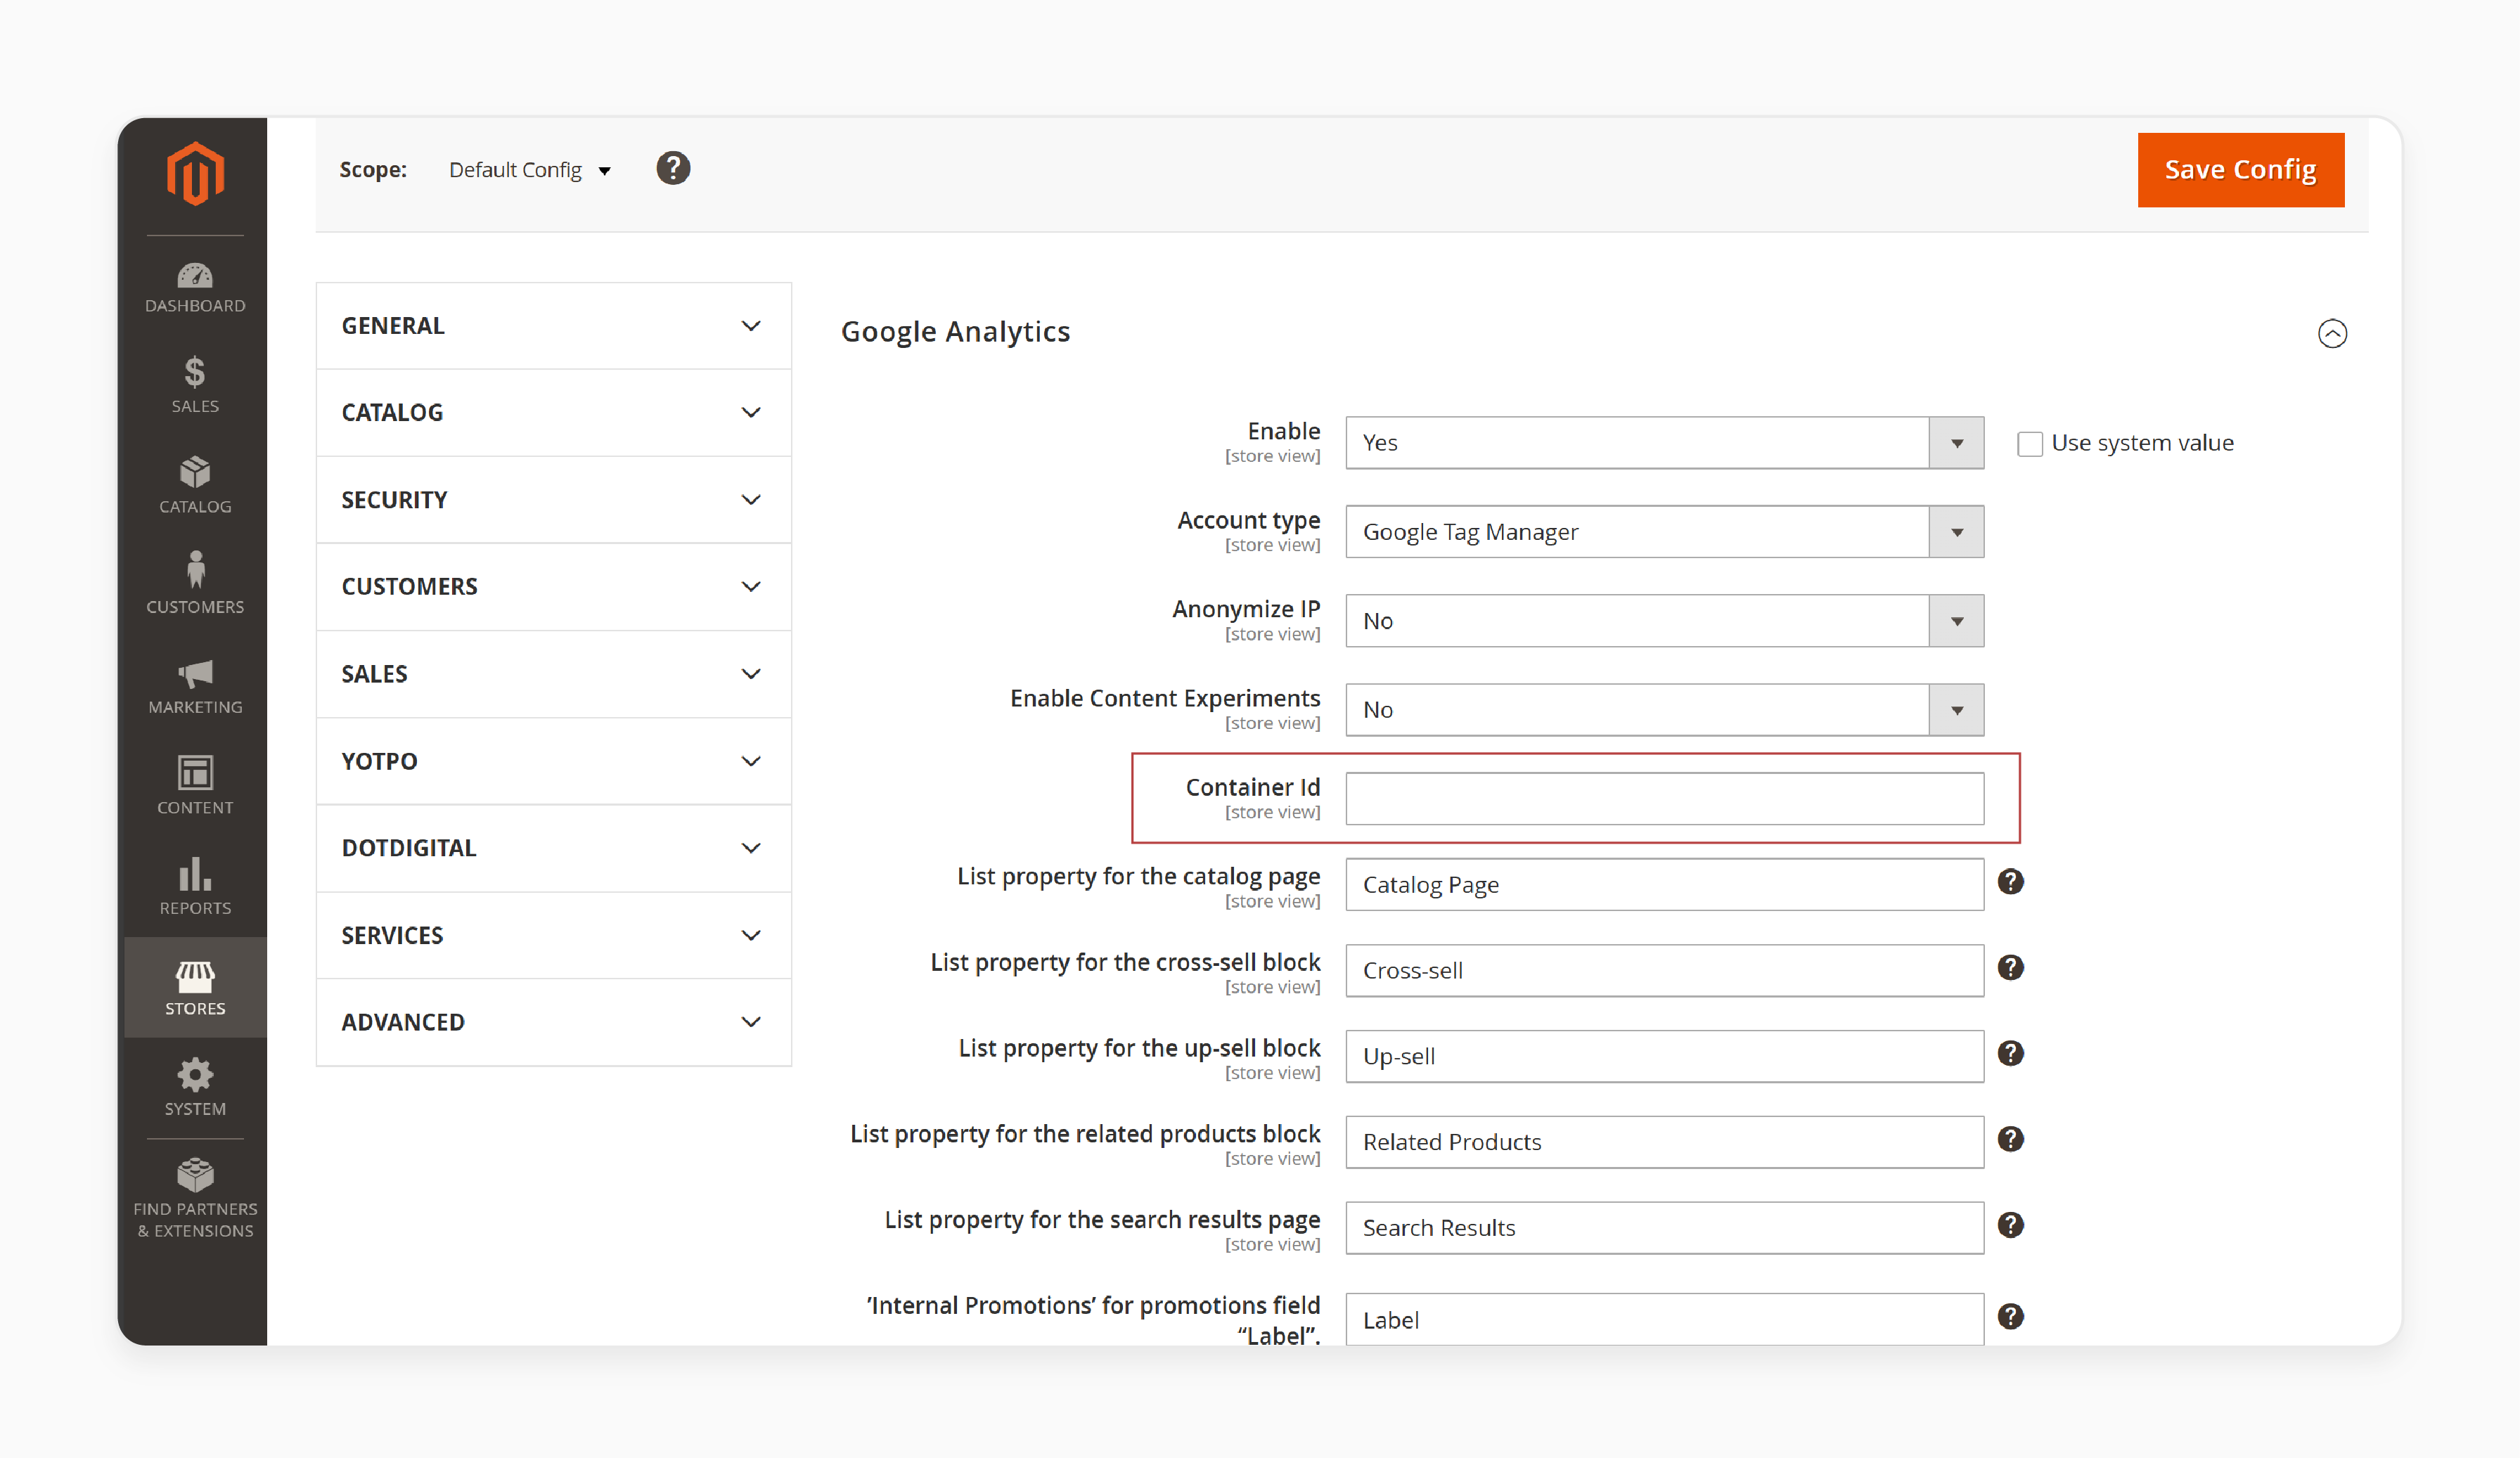Viewport: 2520px width, 1458px height.
Task: Click the Google Analytics section heading
Action: point(955,332)
